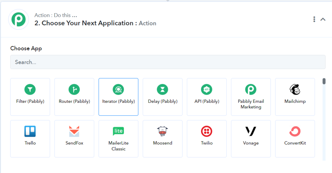Click the "MailerLite Classic" label text

118,146
